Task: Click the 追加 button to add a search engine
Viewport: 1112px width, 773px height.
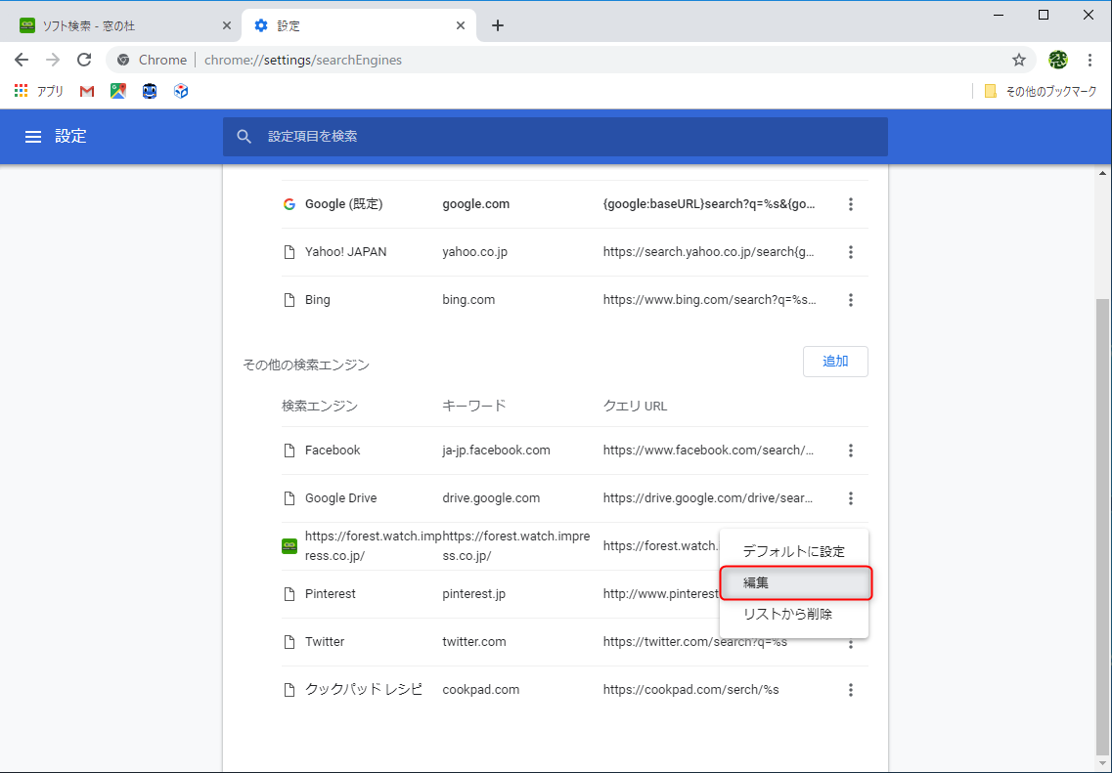Action: pyautogui.click(x=835, y=361)
